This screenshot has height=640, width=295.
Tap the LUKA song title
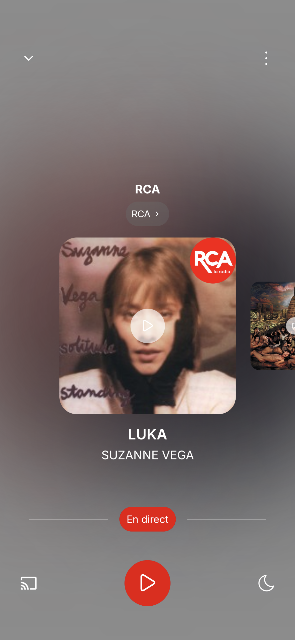point(147,434)
